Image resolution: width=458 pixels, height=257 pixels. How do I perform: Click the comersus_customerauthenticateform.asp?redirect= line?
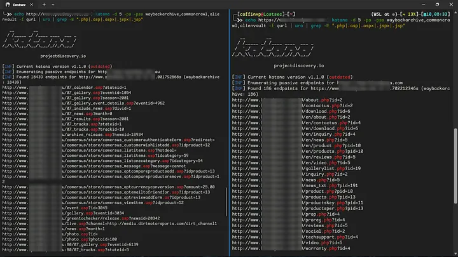[108, 140]
